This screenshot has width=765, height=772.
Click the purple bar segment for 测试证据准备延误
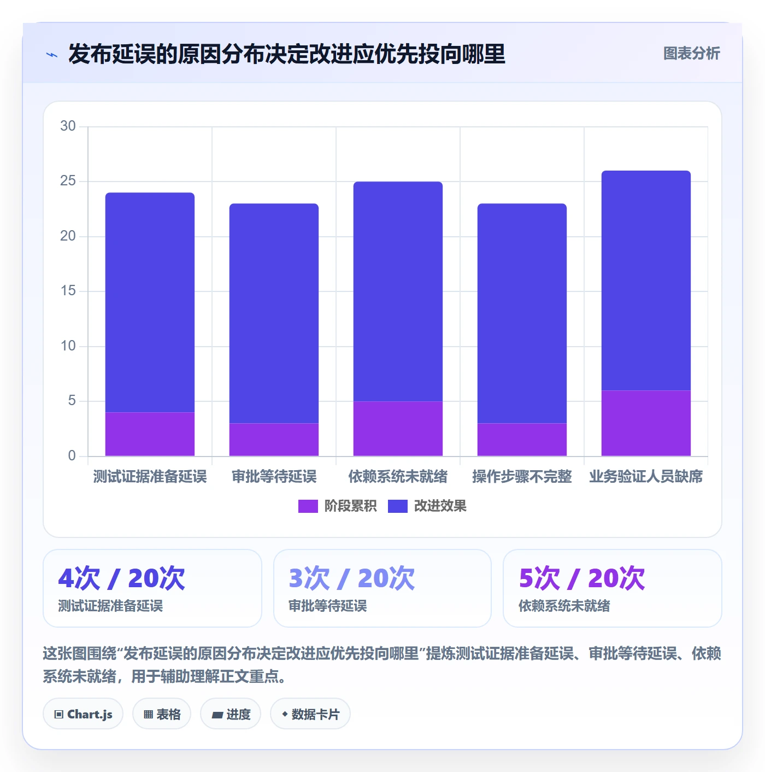pos(150,434)
